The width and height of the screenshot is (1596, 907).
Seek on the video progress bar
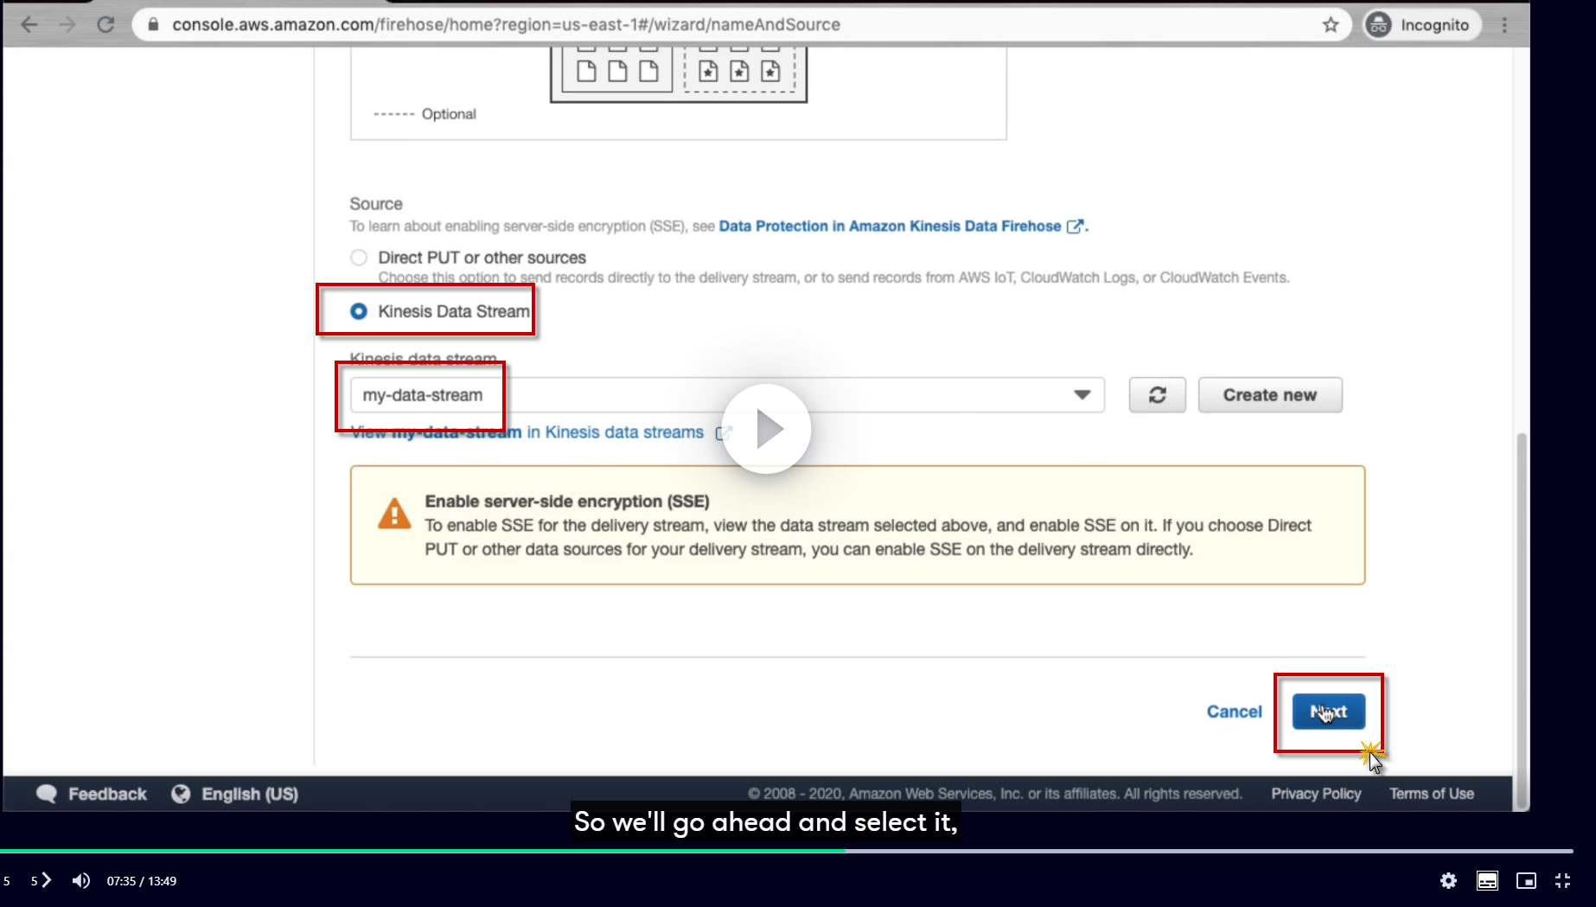point(786,851)
